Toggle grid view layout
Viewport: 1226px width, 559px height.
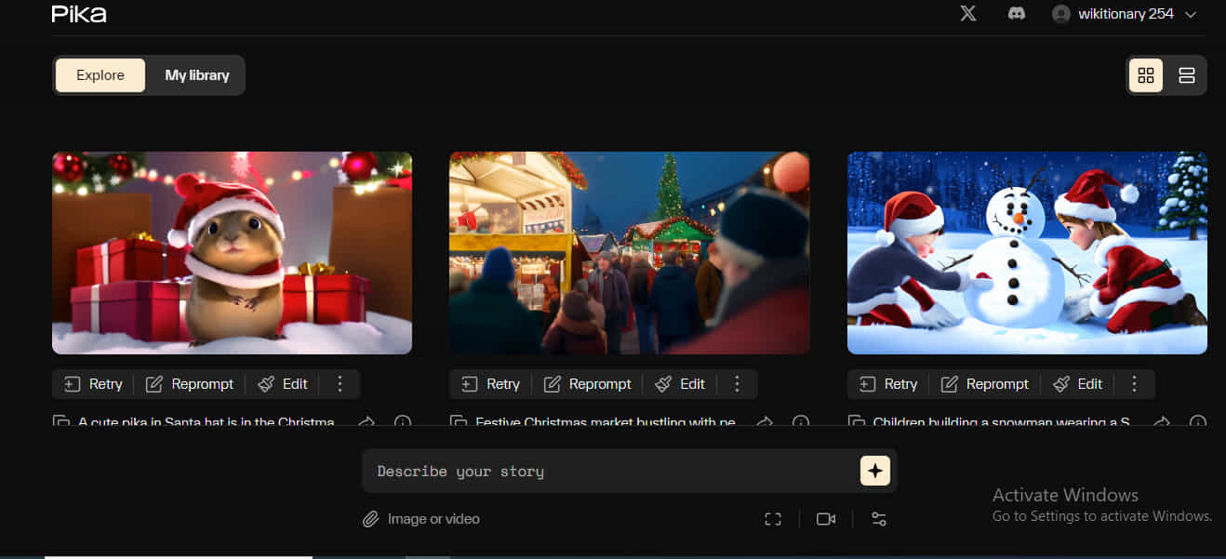pos(1146,75)
